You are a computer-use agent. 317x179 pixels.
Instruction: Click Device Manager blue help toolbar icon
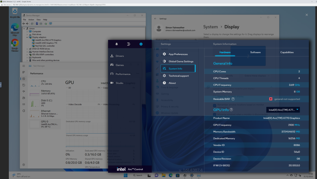tap(37, 23)
